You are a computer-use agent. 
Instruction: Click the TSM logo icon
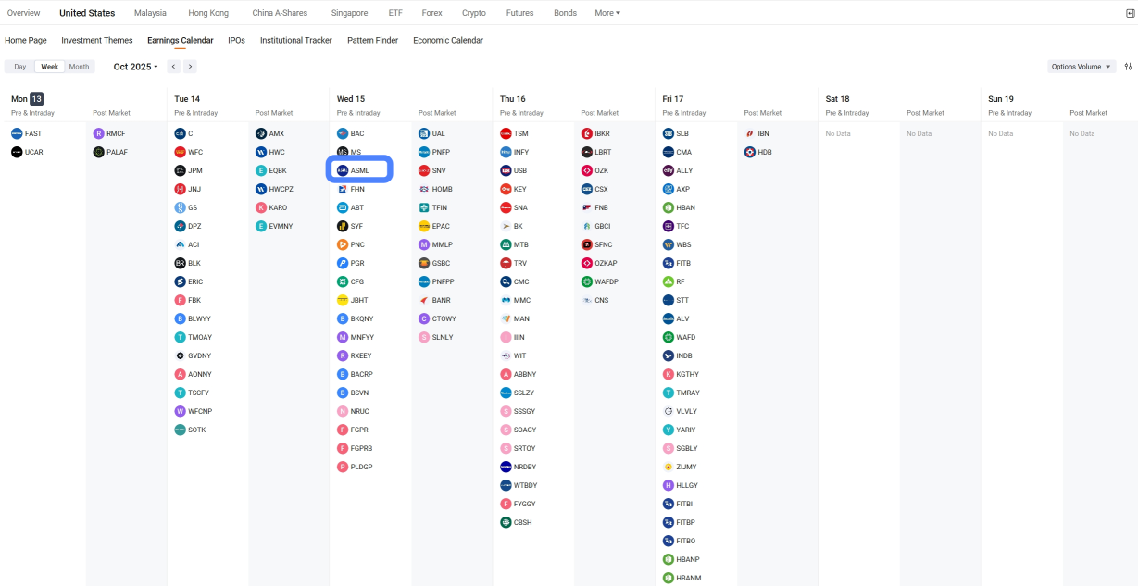506,133
